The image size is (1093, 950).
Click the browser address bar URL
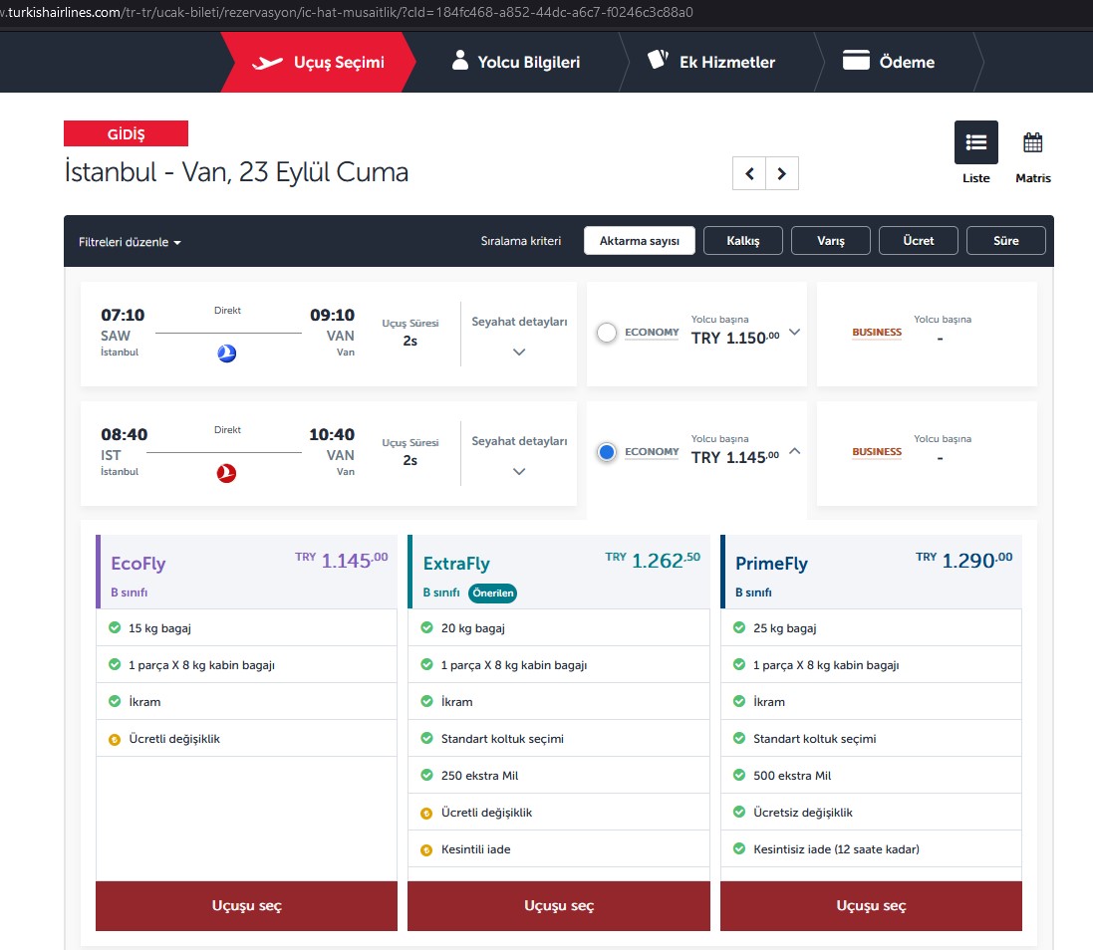click(347, 13)
